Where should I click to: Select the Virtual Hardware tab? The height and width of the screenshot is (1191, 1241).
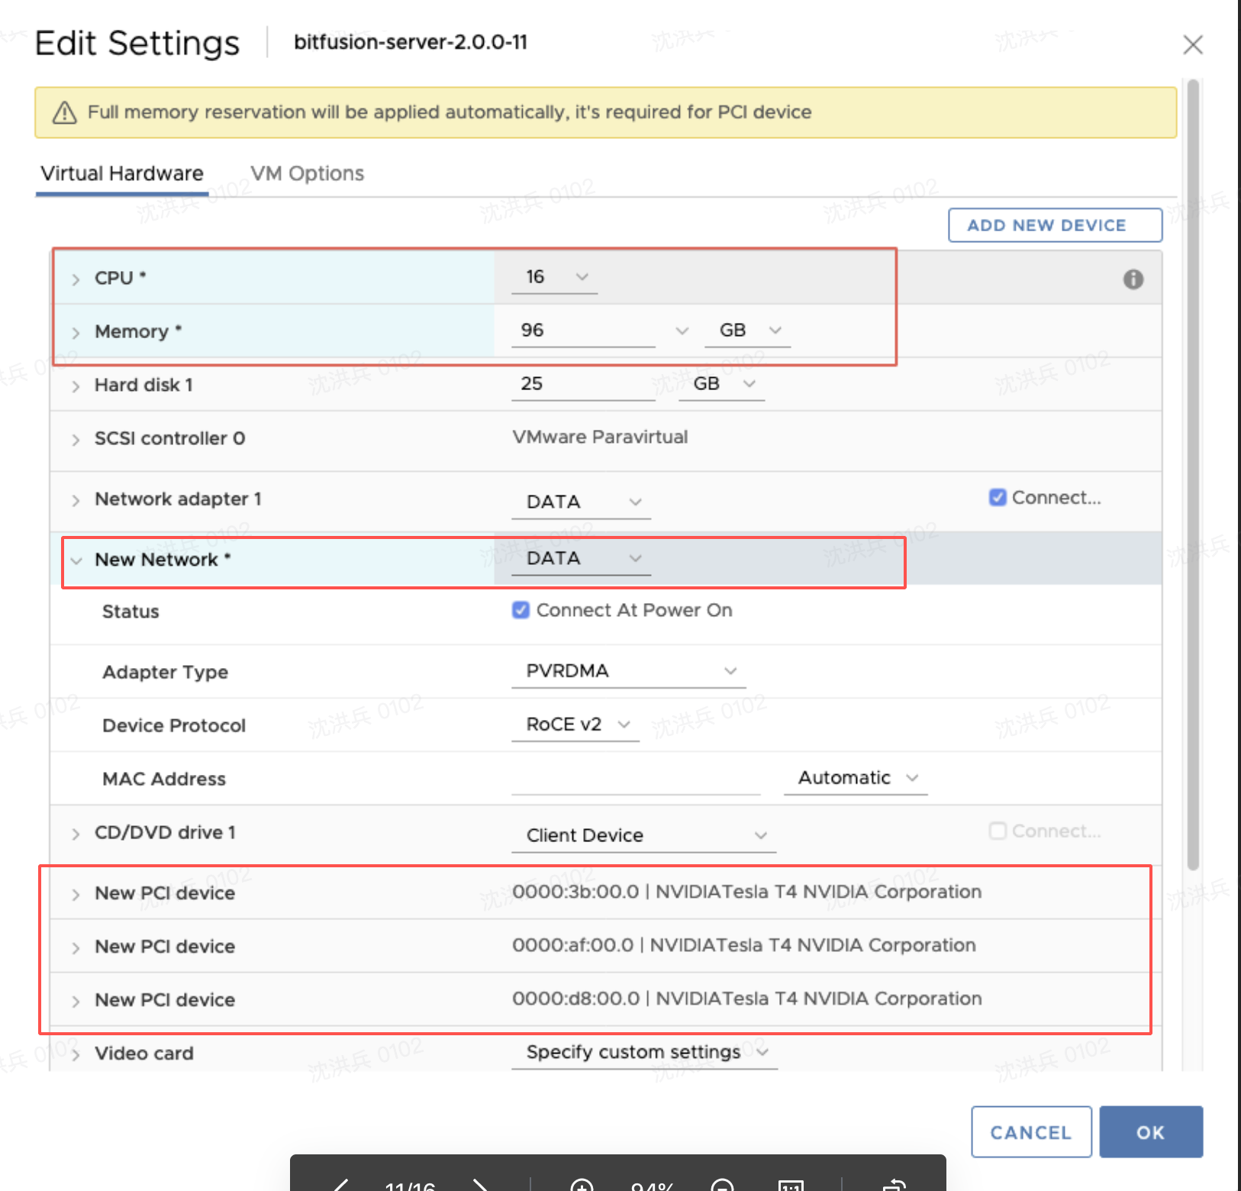pyautogui.click(x=122, y=173)
